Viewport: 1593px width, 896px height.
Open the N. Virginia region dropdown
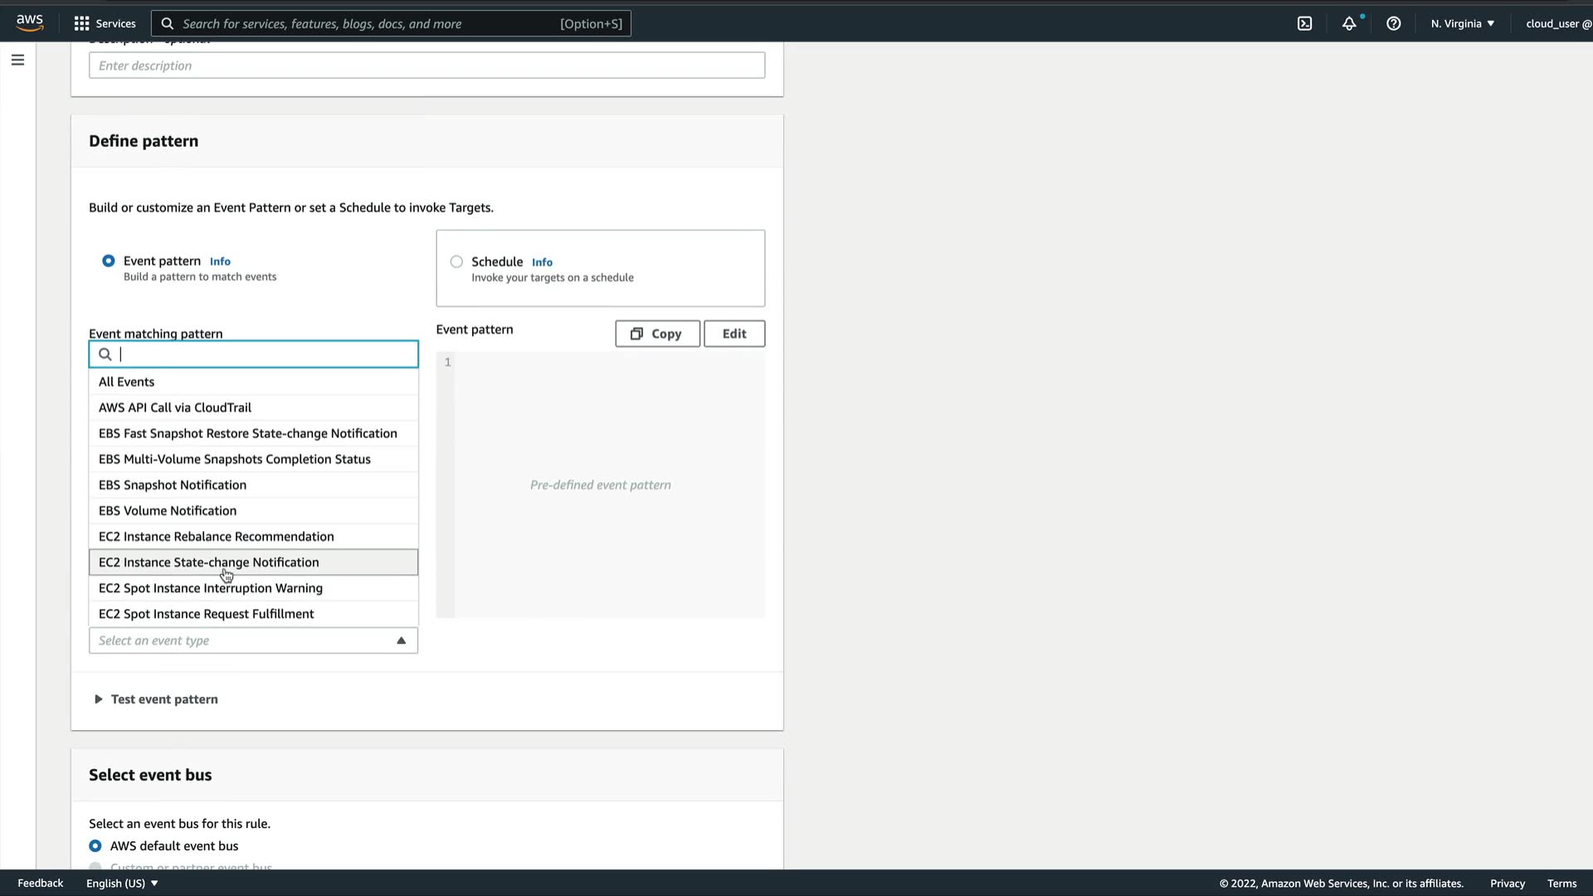[x=1462, y=23]
